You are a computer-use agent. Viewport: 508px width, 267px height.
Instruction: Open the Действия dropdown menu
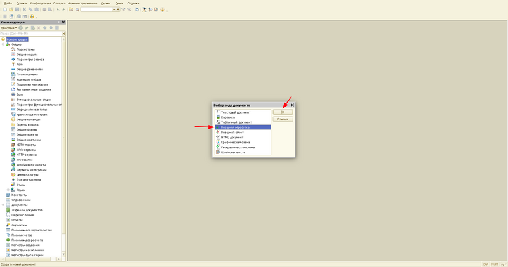[x=8, y=28]
